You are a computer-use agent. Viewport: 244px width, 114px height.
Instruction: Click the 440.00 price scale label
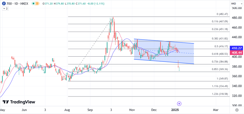pos(236,37)
